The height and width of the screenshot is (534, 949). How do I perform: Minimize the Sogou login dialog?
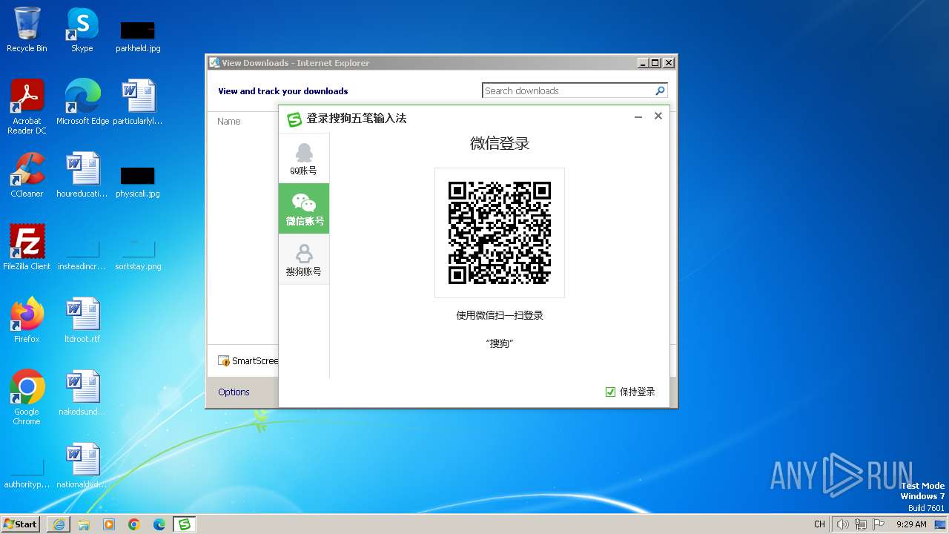pos(638,116)
